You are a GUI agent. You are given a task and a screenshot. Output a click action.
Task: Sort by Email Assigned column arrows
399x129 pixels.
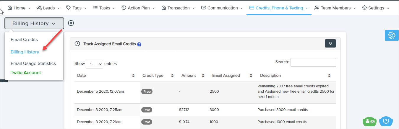coord(251,76)
